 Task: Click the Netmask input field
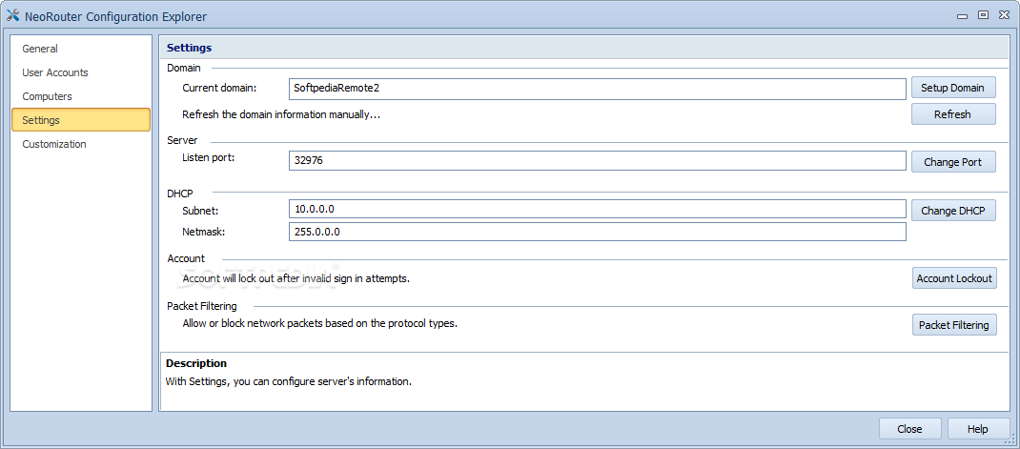[x=597, y=232]
